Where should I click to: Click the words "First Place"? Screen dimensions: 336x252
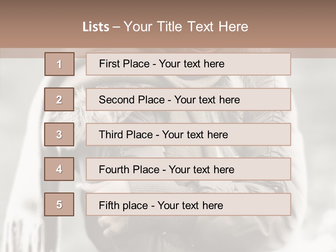[125, 64]
